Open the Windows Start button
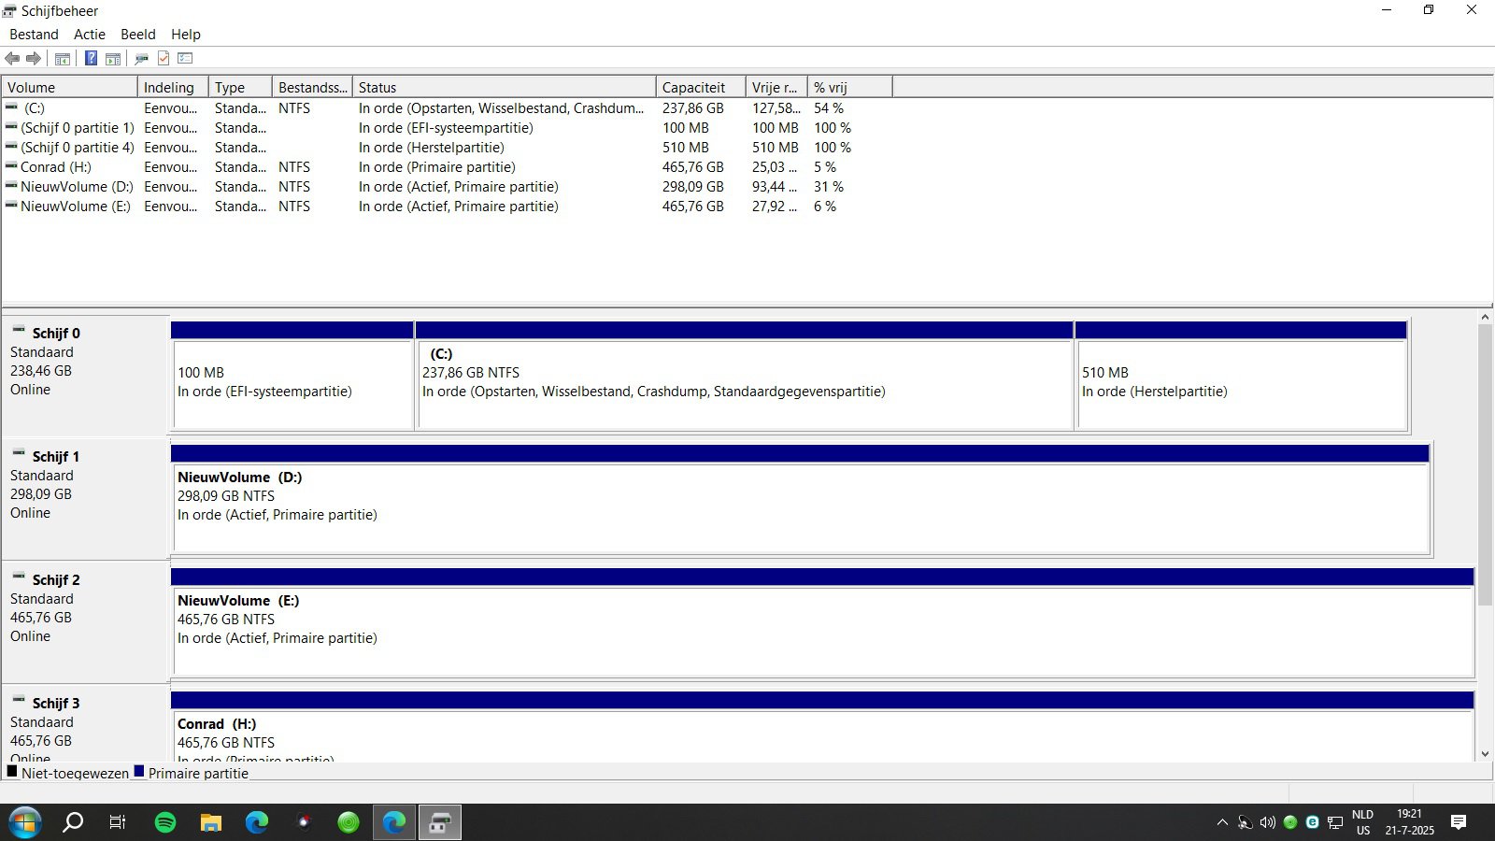This screenshot has height=841, width=1495. [25, 822]
